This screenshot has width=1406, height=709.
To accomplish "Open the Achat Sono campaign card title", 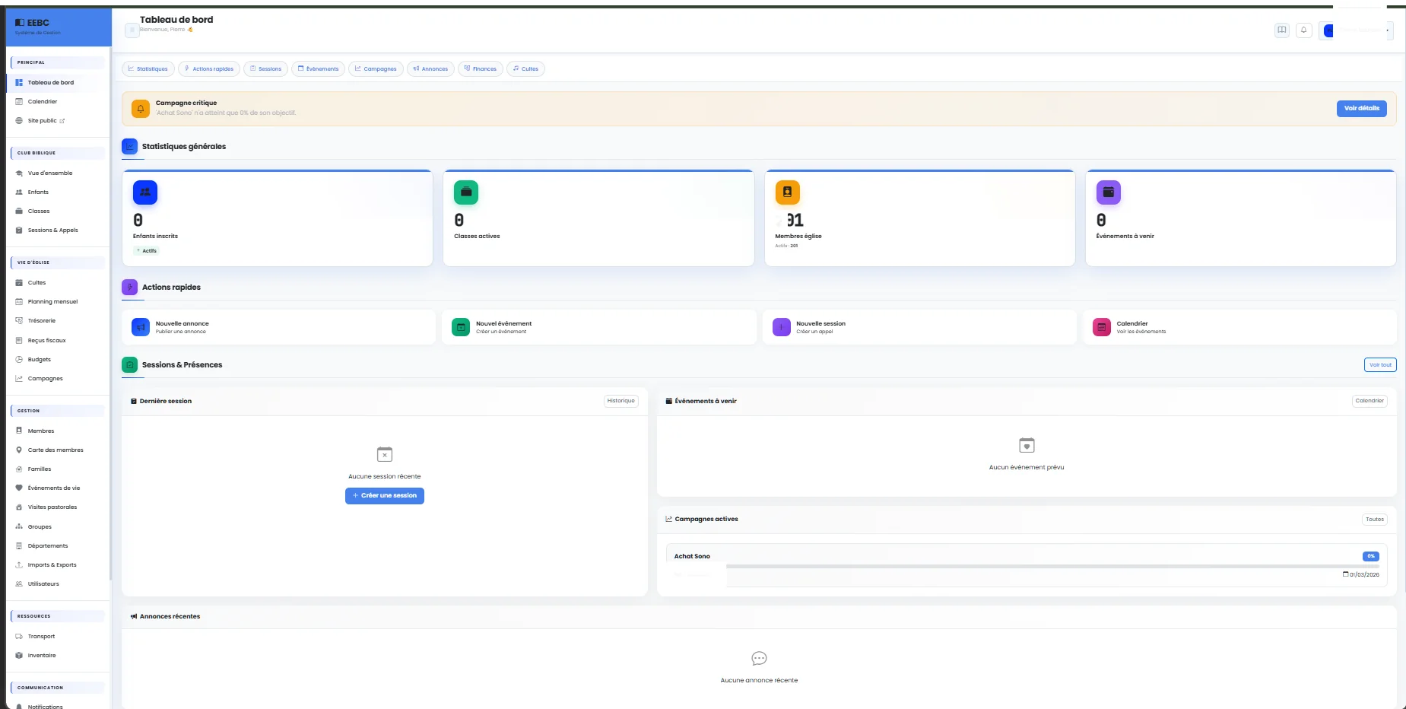I will (692, 556).
